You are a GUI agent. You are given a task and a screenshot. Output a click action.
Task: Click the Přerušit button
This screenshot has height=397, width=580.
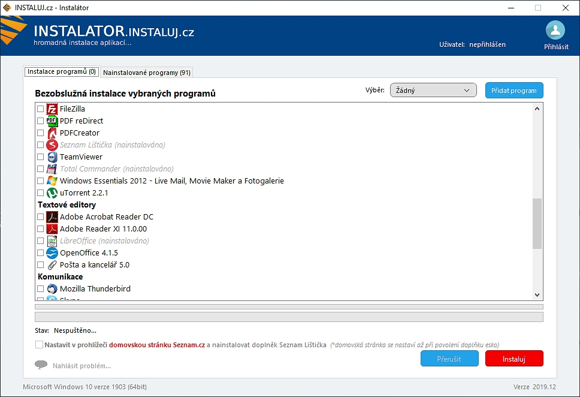tap(449, 359)
